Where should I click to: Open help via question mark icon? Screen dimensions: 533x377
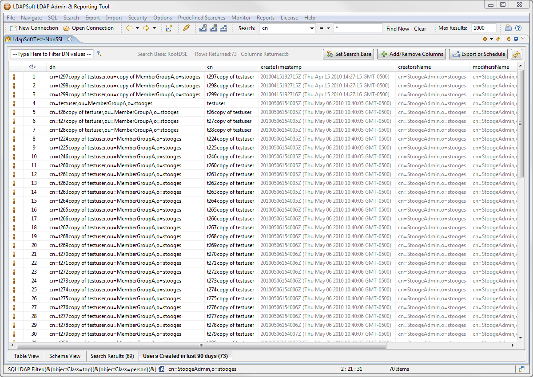(518, 28)
